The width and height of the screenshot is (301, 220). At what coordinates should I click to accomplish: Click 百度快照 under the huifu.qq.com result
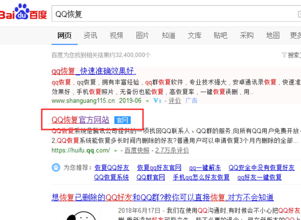[x=136, y=150]
